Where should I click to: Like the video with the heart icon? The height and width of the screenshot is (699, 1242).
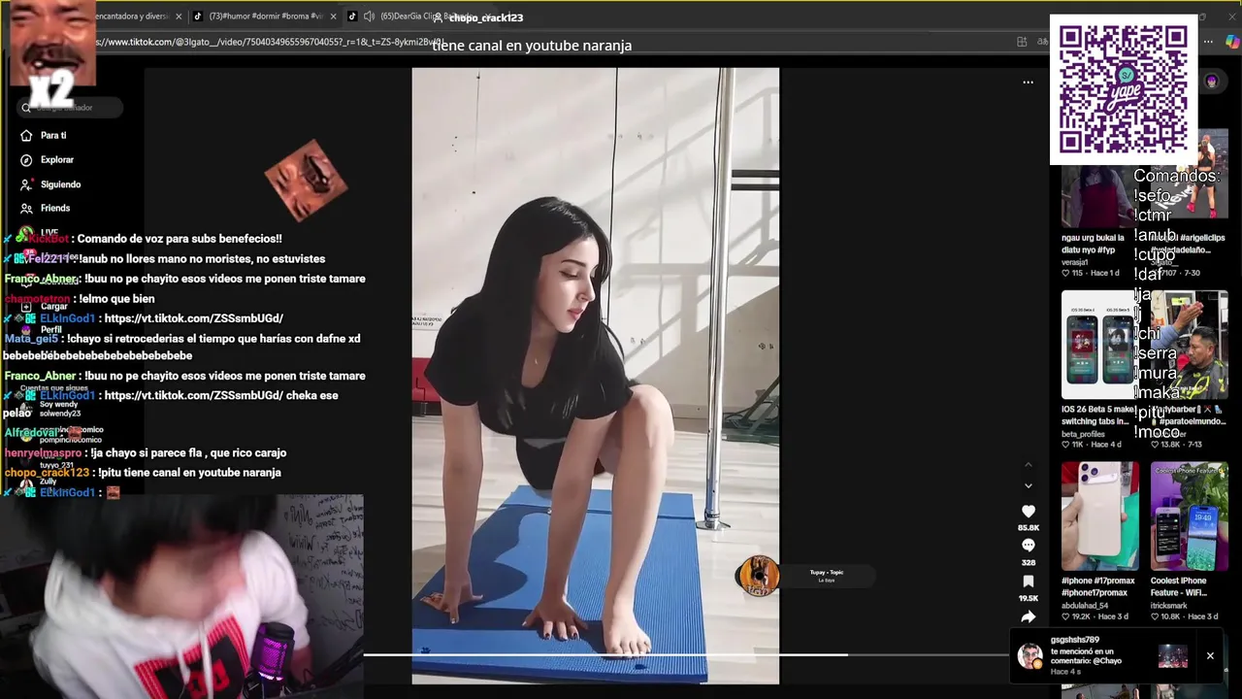[x=1028, y=512]
